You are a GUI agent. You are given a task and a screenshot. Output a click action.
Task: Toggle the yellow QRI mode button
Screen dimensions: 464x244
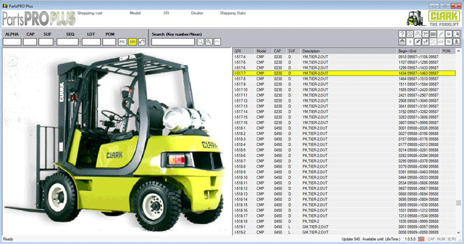[132, 42]
